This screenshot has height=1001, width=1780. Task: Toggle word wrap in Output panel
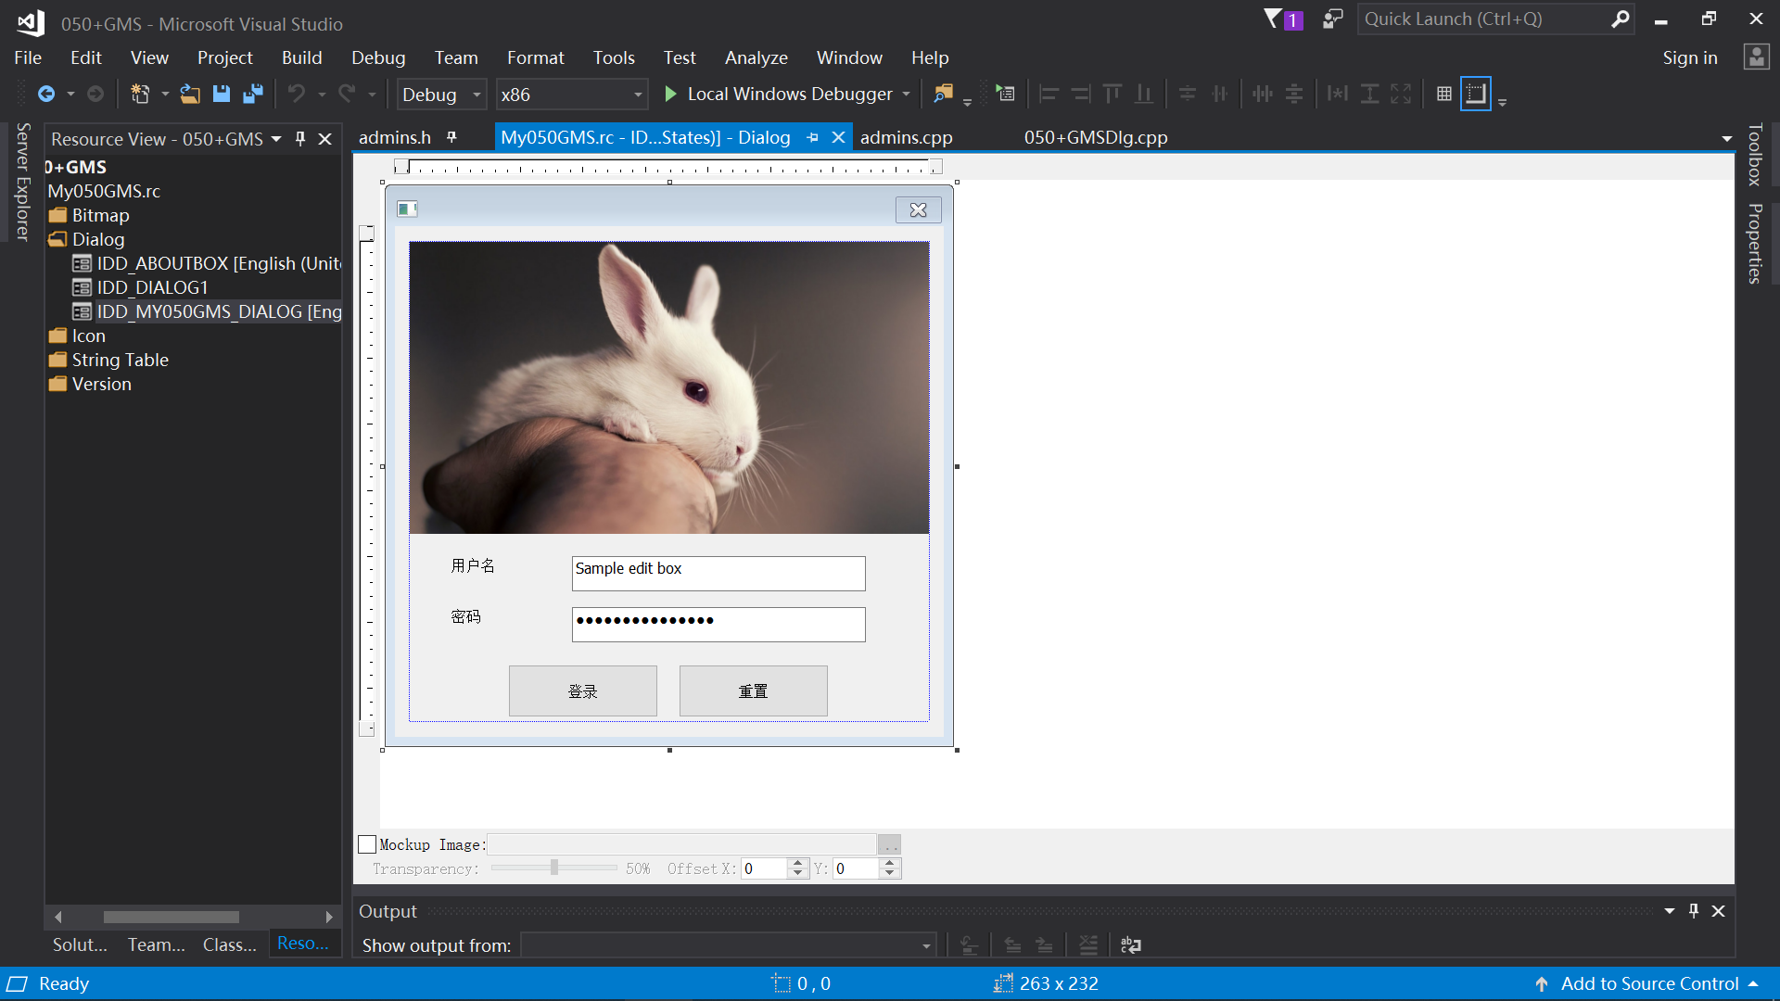[1131, 944]
